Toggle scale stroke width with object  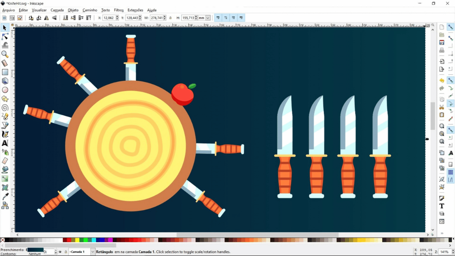(218, 18)
